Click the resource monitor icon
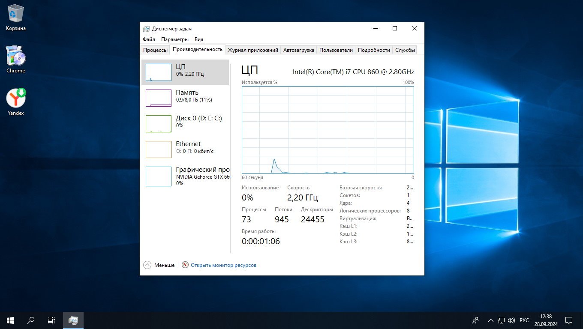This screenshot has width=583, height=329. point(185,265)
